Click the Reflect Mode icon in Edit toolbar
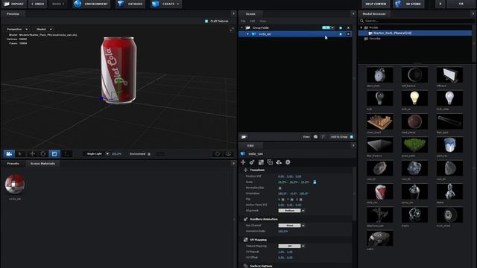Image resolution: width=477 pixels, height=268 pixels. point(279,162)
